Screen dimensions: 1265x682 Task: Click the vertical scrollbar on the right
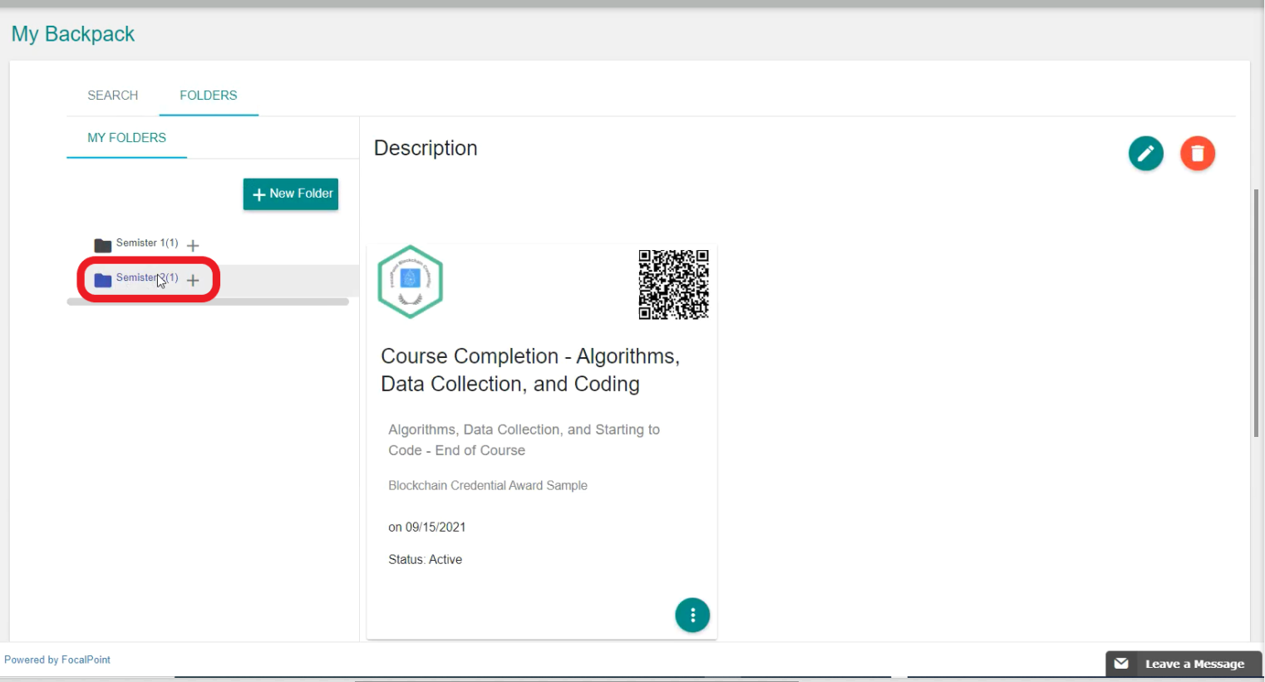coord(1256,312)
